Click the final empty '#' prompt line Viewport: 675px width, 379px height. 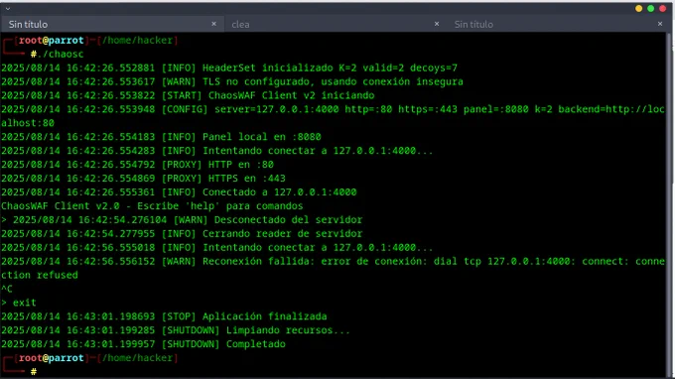(34, 371)
